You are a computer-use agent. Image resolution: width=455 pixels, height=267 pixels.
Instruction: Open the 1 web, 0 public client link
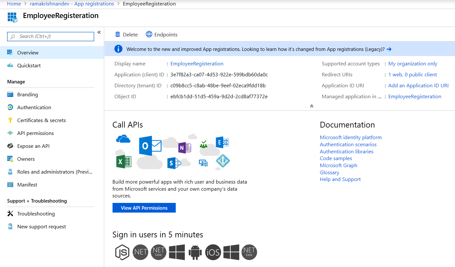[412, 75]
